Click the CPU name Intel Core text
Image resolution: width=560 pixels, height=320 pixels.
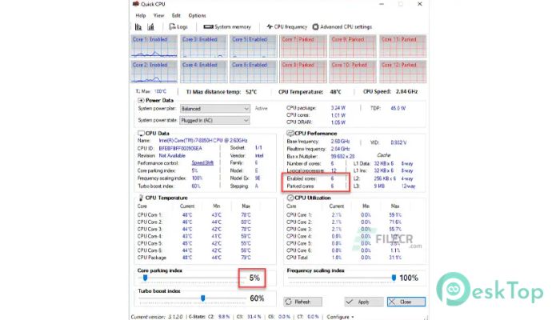tap(203, 141)
